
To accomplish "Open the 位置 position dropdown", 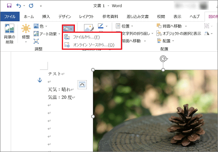I will point(124,26).
